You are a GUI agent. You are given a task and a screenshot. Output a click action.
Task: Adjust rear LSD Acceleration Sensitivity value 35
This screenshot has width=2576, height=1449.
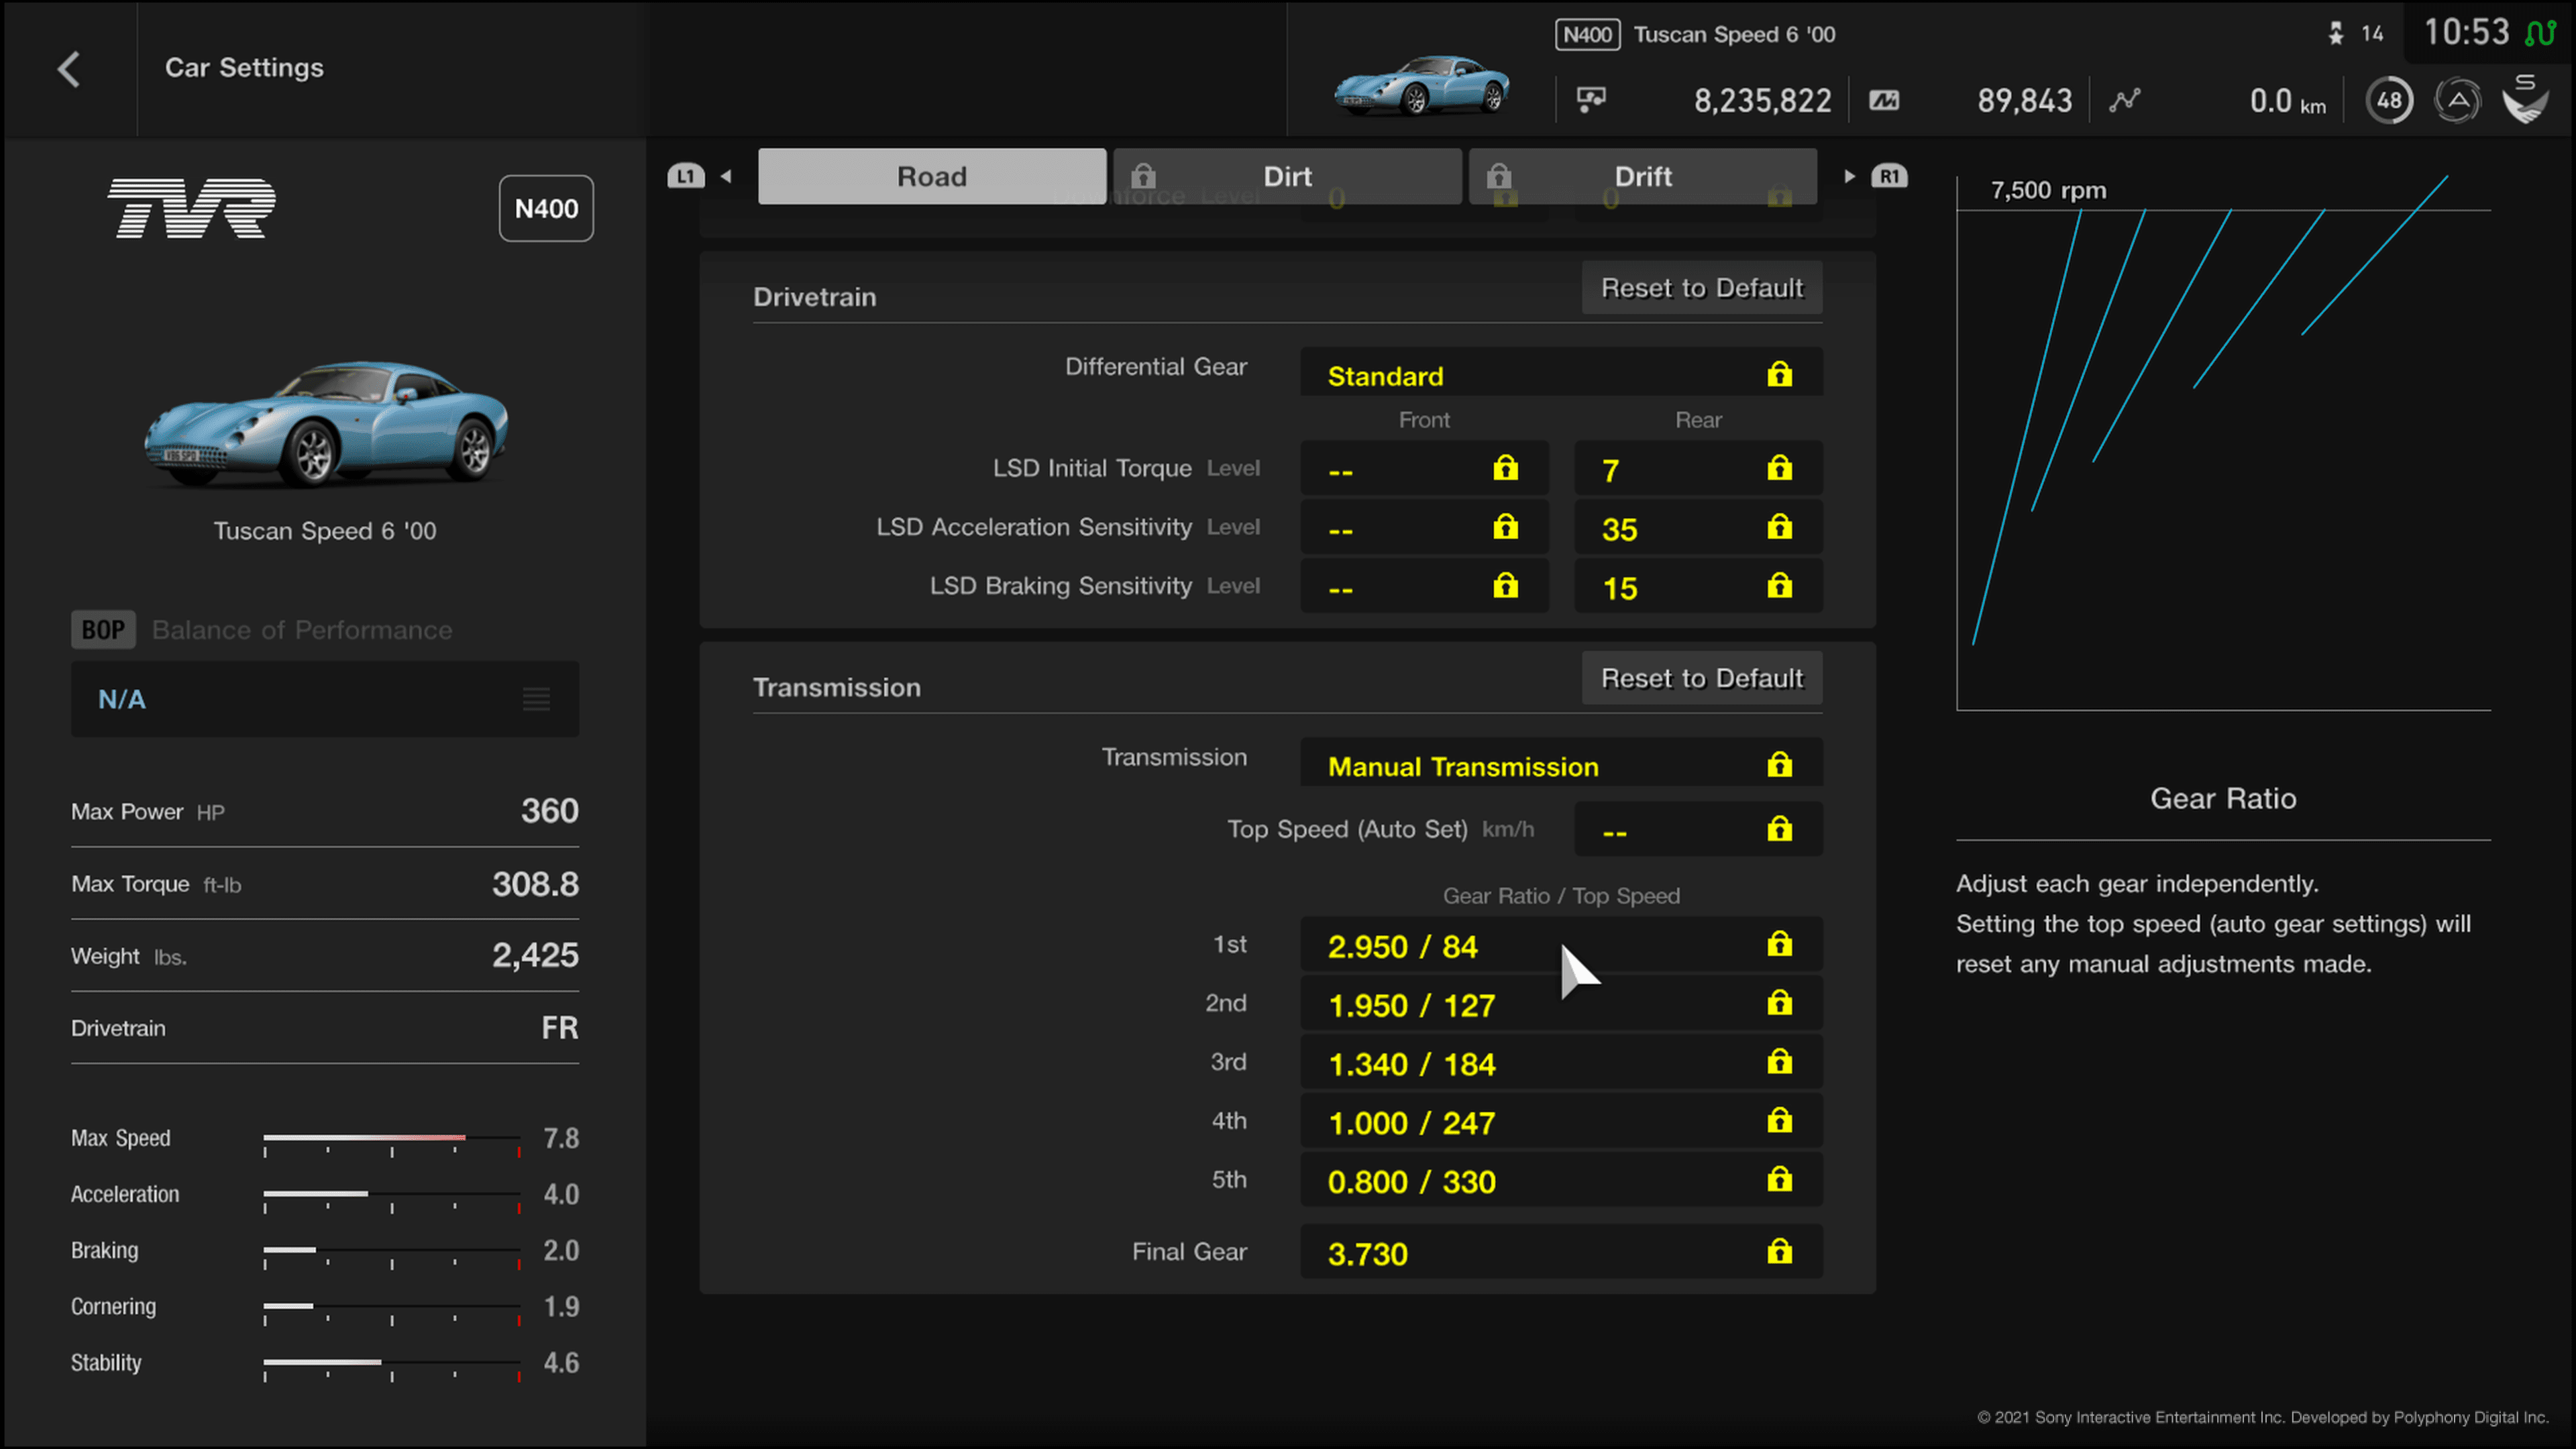tap(1698, 527)
